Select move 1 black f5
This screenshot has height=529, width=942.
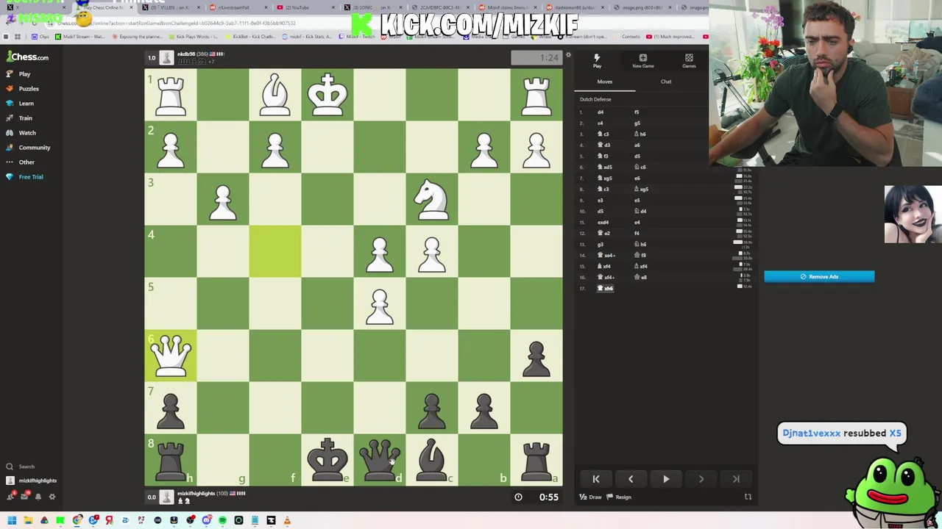(637, 112)
